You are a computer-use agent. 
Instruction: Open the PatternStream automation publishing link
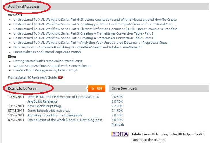[x=78, y=47]
